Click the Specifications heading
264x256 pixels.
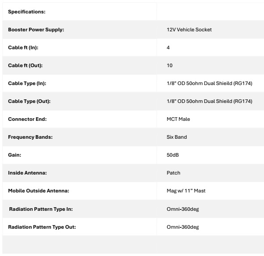click(x=27, y=12)
